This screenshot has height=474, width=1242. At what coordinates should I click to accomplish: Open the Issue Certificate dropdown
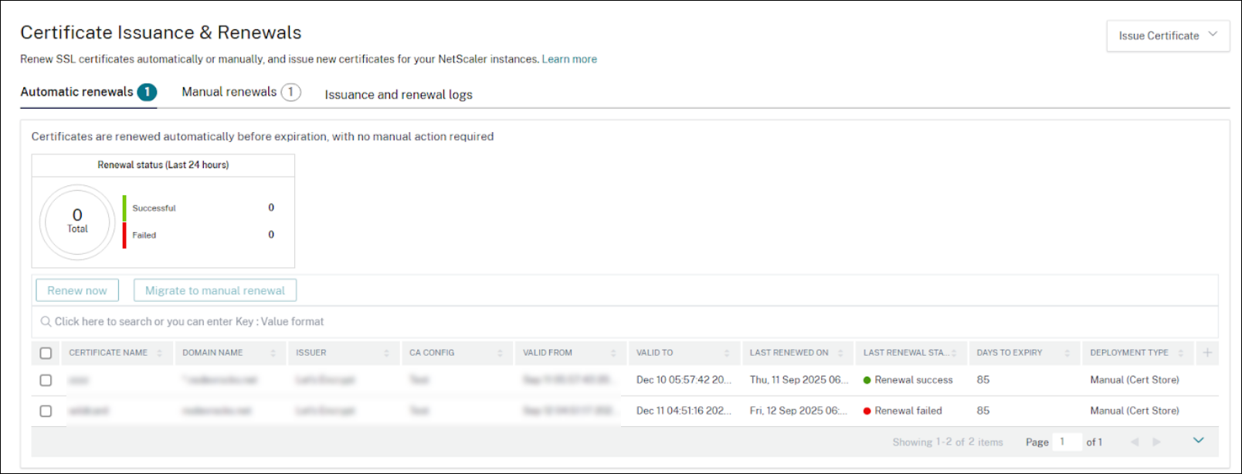1167,36
